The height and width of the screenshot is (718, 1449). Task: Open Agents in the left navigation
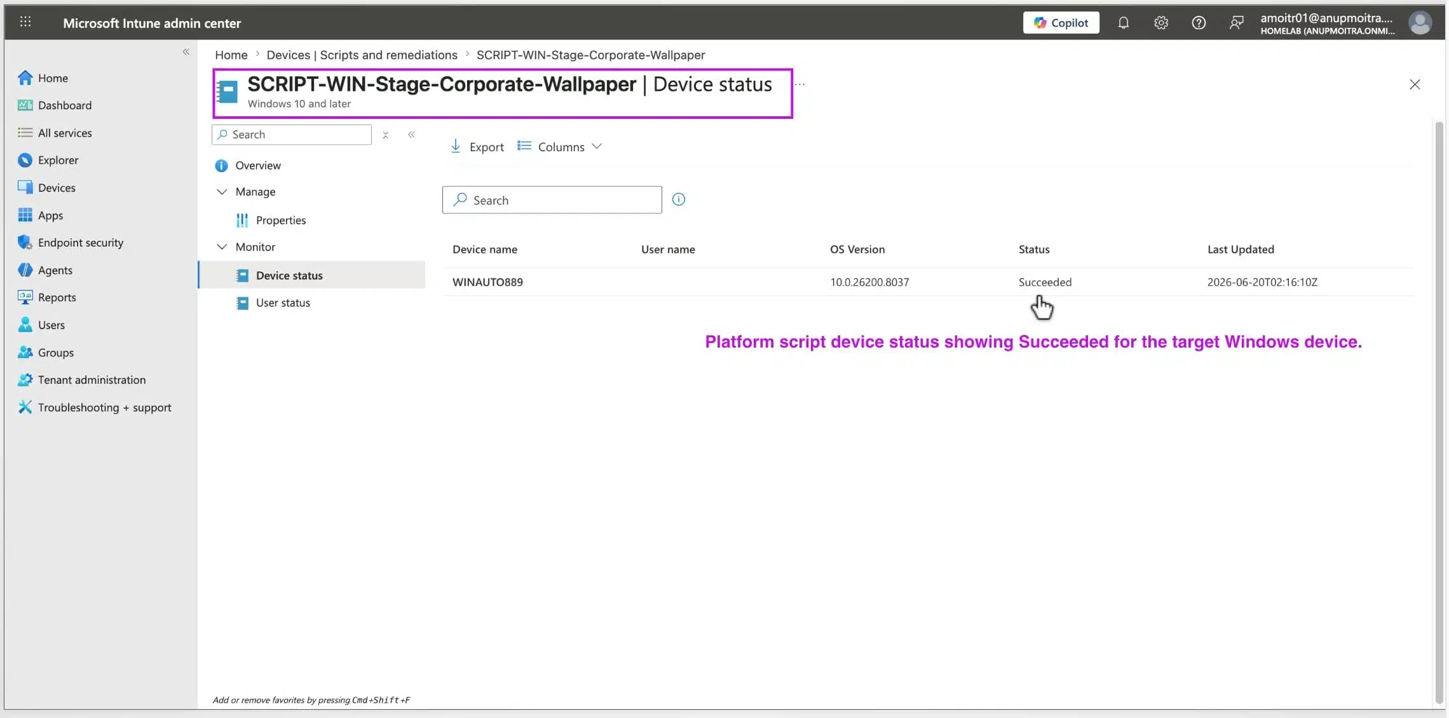coord(45,270)
